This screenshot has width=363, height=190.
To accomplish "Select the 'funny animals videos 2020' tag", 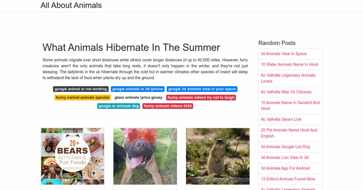I will [x=168, y=106].
